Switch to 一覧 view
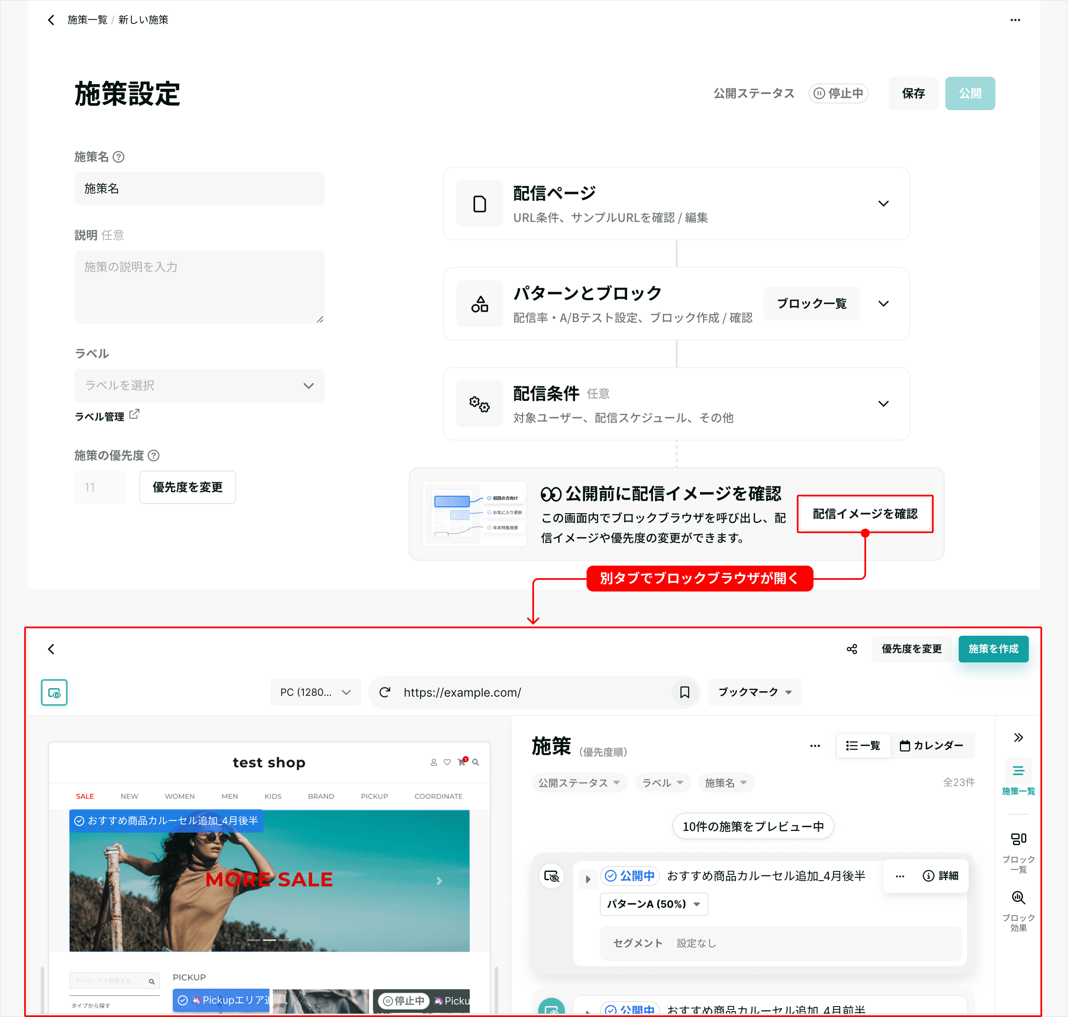Image resolution: width=1068 pixels, height=1017 pixels. [863, 745]
